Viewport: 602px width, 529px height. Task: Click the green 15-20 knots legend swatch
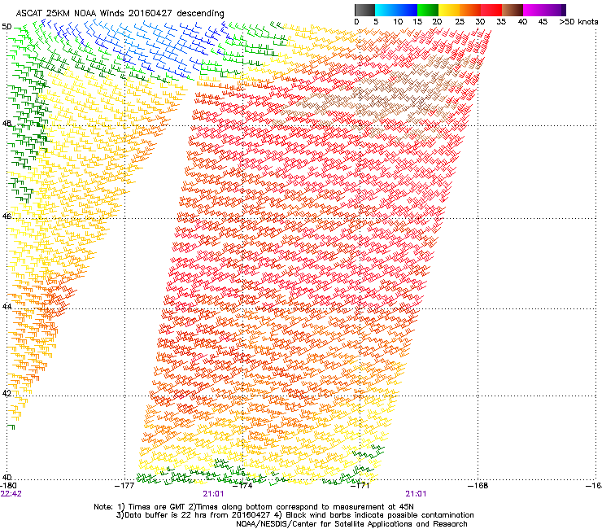point(428,10)
